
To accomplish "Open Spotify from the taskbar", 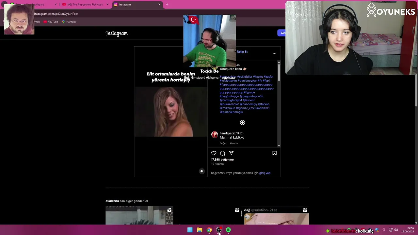I will coord(228,230).
